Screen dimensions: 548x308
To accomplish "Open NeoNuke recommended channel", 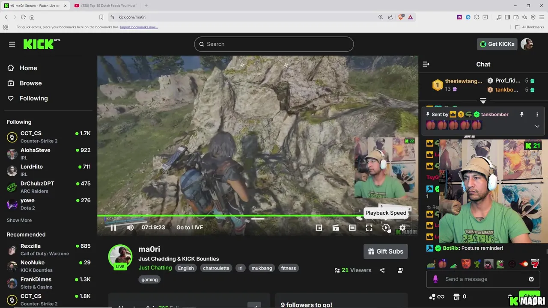I will (x=48, y=266).
